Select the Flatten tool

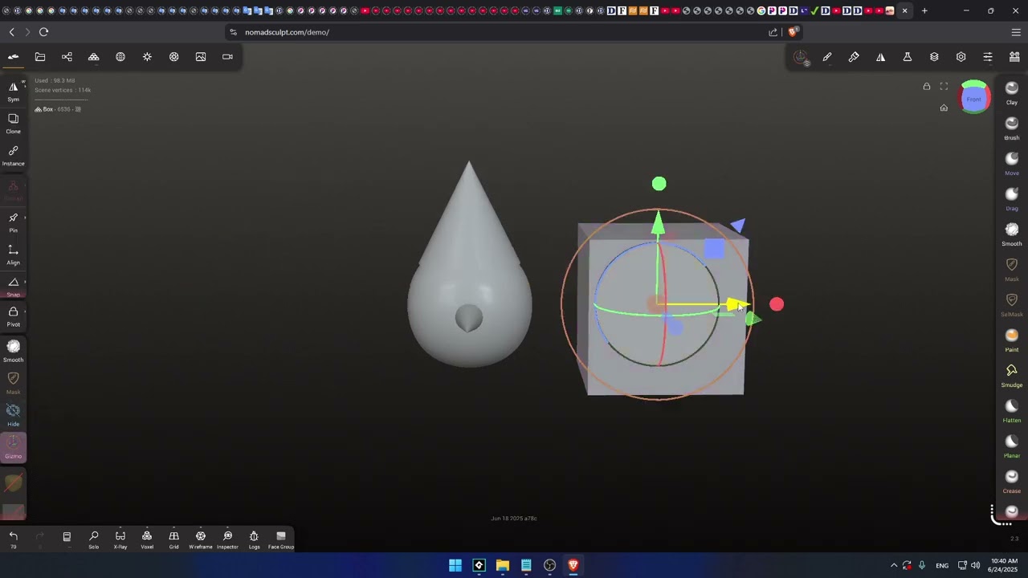coord(1012,410)
